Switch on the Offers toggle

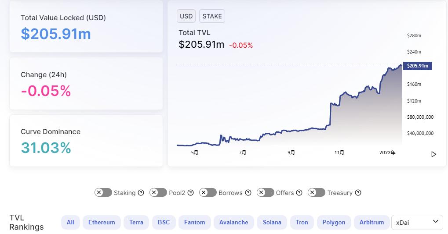tap(265, 192)
